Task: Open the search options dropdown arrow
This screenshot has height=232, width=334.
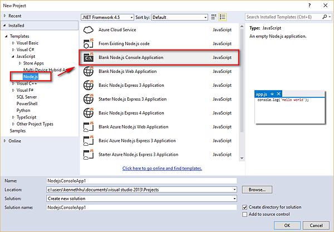Action: pyautogui.click(x=330, y=17)
